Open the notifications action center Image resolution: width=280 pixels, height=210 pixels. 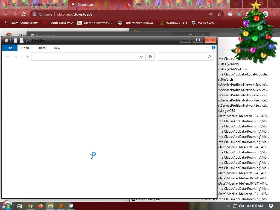click(271, 206)
